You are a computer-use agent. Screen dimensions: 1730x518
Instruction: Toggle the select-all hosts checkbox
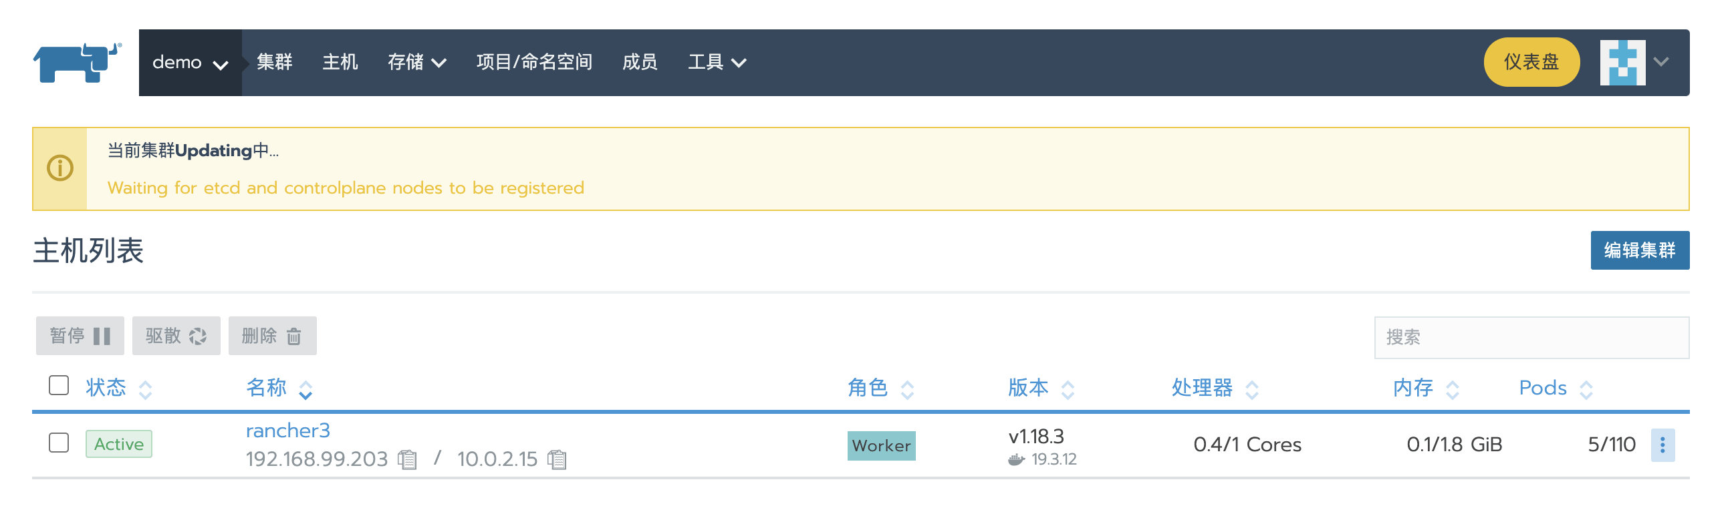59,386
